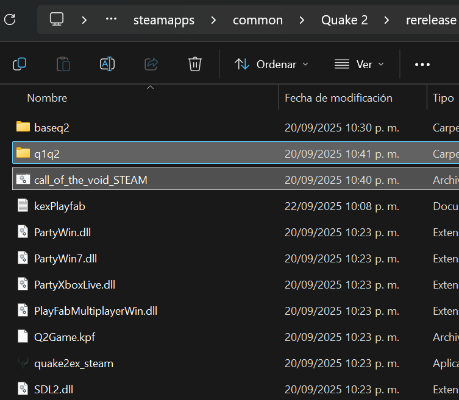Open the three-dot more options menu
Viewport: 459px width, 400px height.
pyautogui.click(x=422, y=64)
